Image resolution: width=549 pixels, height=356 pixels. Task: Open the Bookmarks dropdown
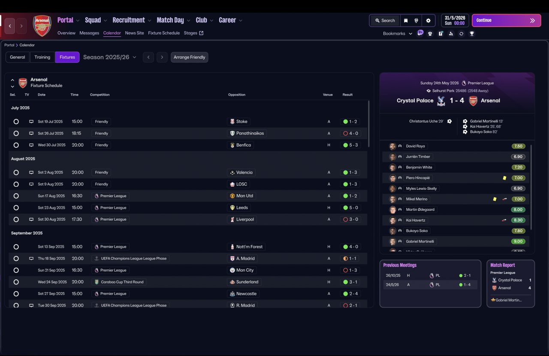pos(398,33)
